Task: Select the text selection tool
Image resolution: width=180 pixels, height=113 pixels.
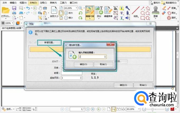Action: click(40, 13)
